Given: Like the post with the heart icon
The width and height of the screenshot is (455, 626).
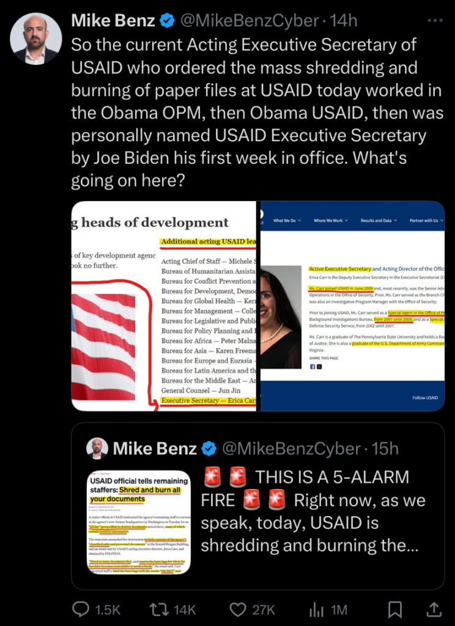Looking at the screenshot, I should point(238,609).
